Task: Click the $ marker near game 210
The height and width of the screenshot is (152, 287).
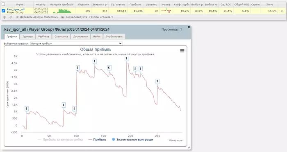Action: 135,69
